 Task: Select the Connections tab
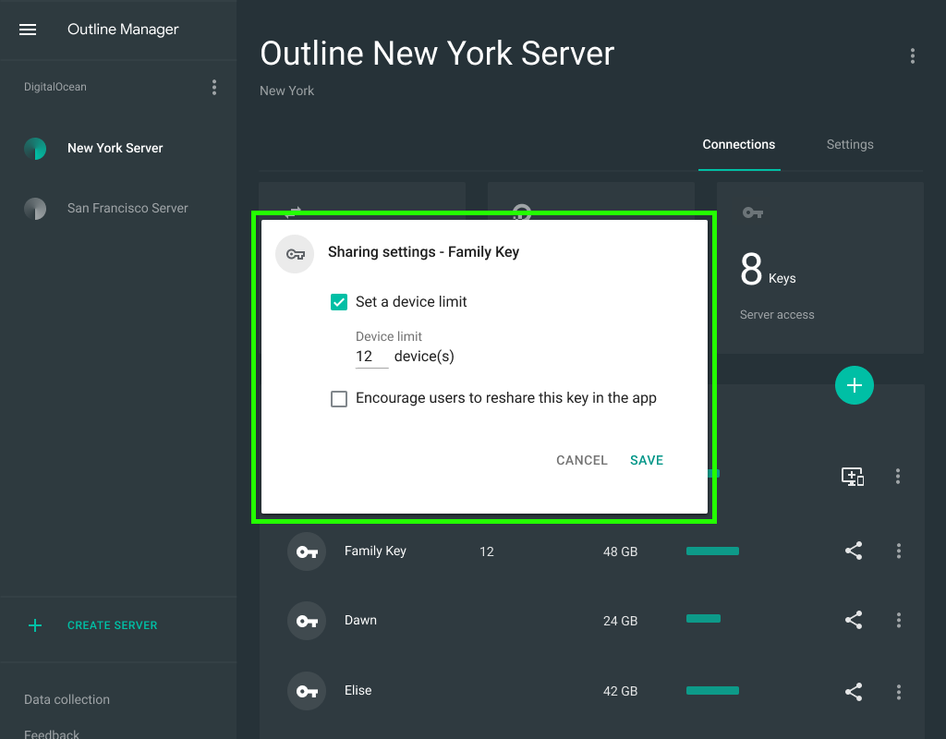pyautogui.click(x=738, y=145)
